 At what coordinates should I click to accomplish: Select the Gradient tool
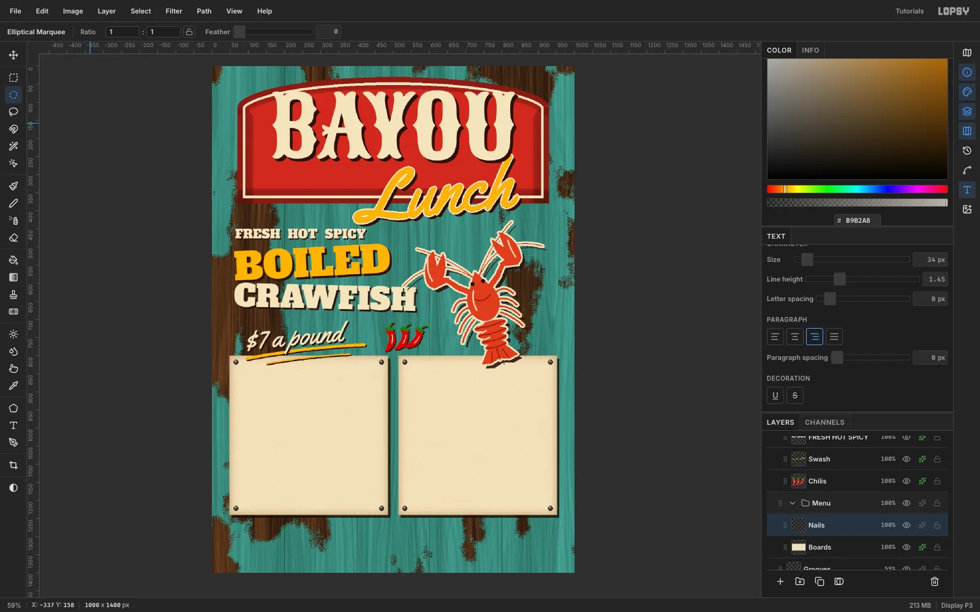click(x=13, y=277)
